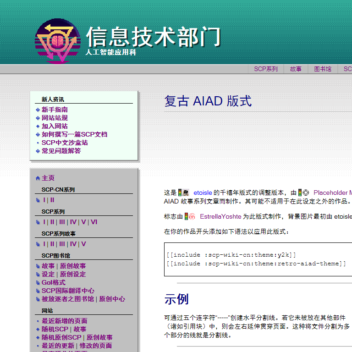Click 最近新增的页面 in sidebar
The image size is (352, 352).
click(x=64, y=321)
